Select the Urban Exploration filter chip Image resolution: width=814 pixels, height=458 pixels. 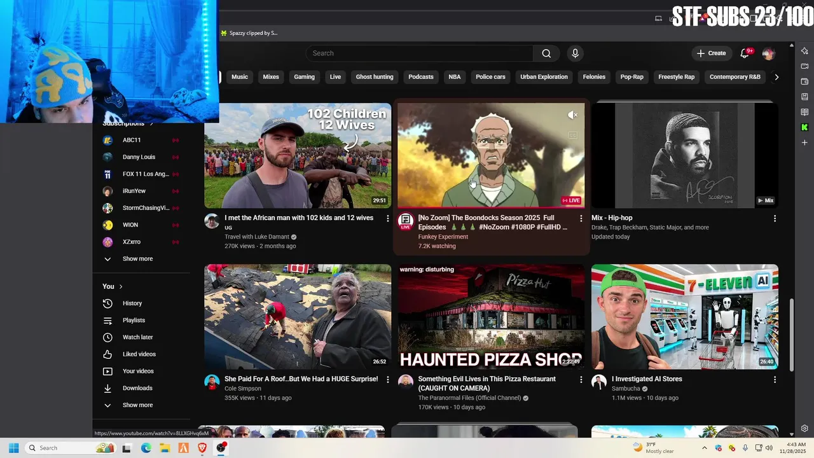(544, 77)
